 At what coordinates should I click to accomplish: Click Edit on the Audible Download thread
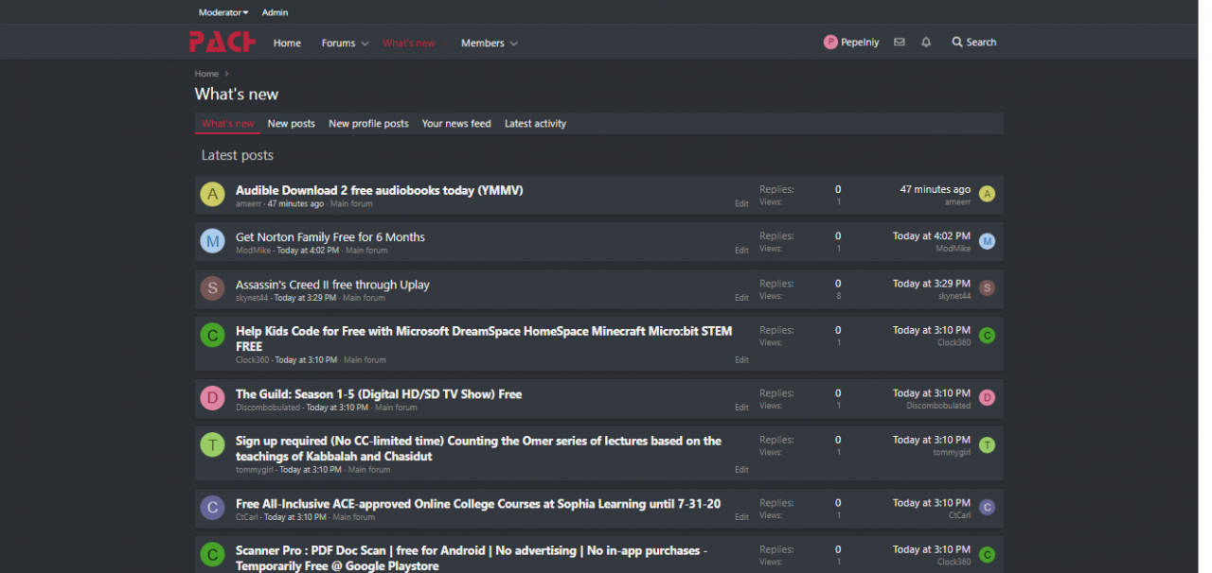click(741, 203)
